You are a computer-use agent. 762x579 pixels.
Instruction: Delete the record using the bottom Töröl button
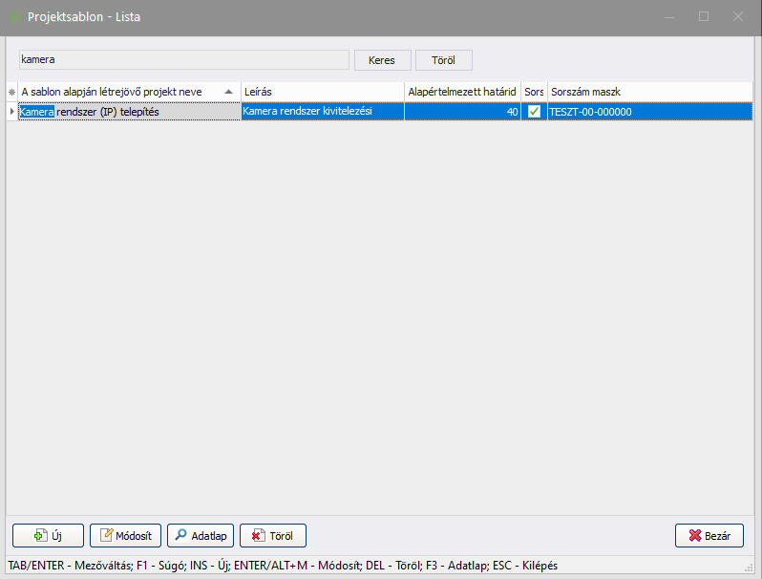coord(272,536)
